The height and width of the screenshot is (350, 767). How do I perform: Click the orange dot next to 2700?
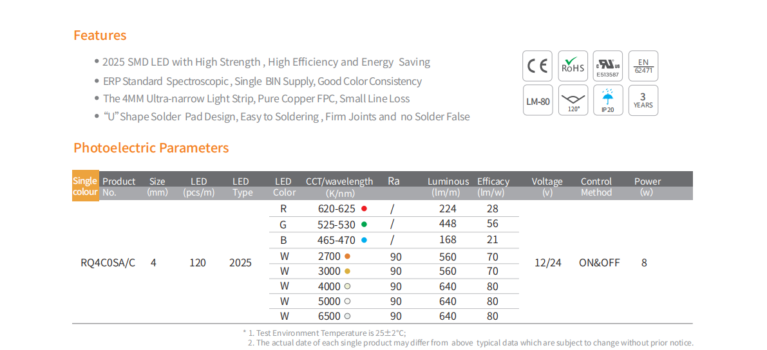coord(348,256)
